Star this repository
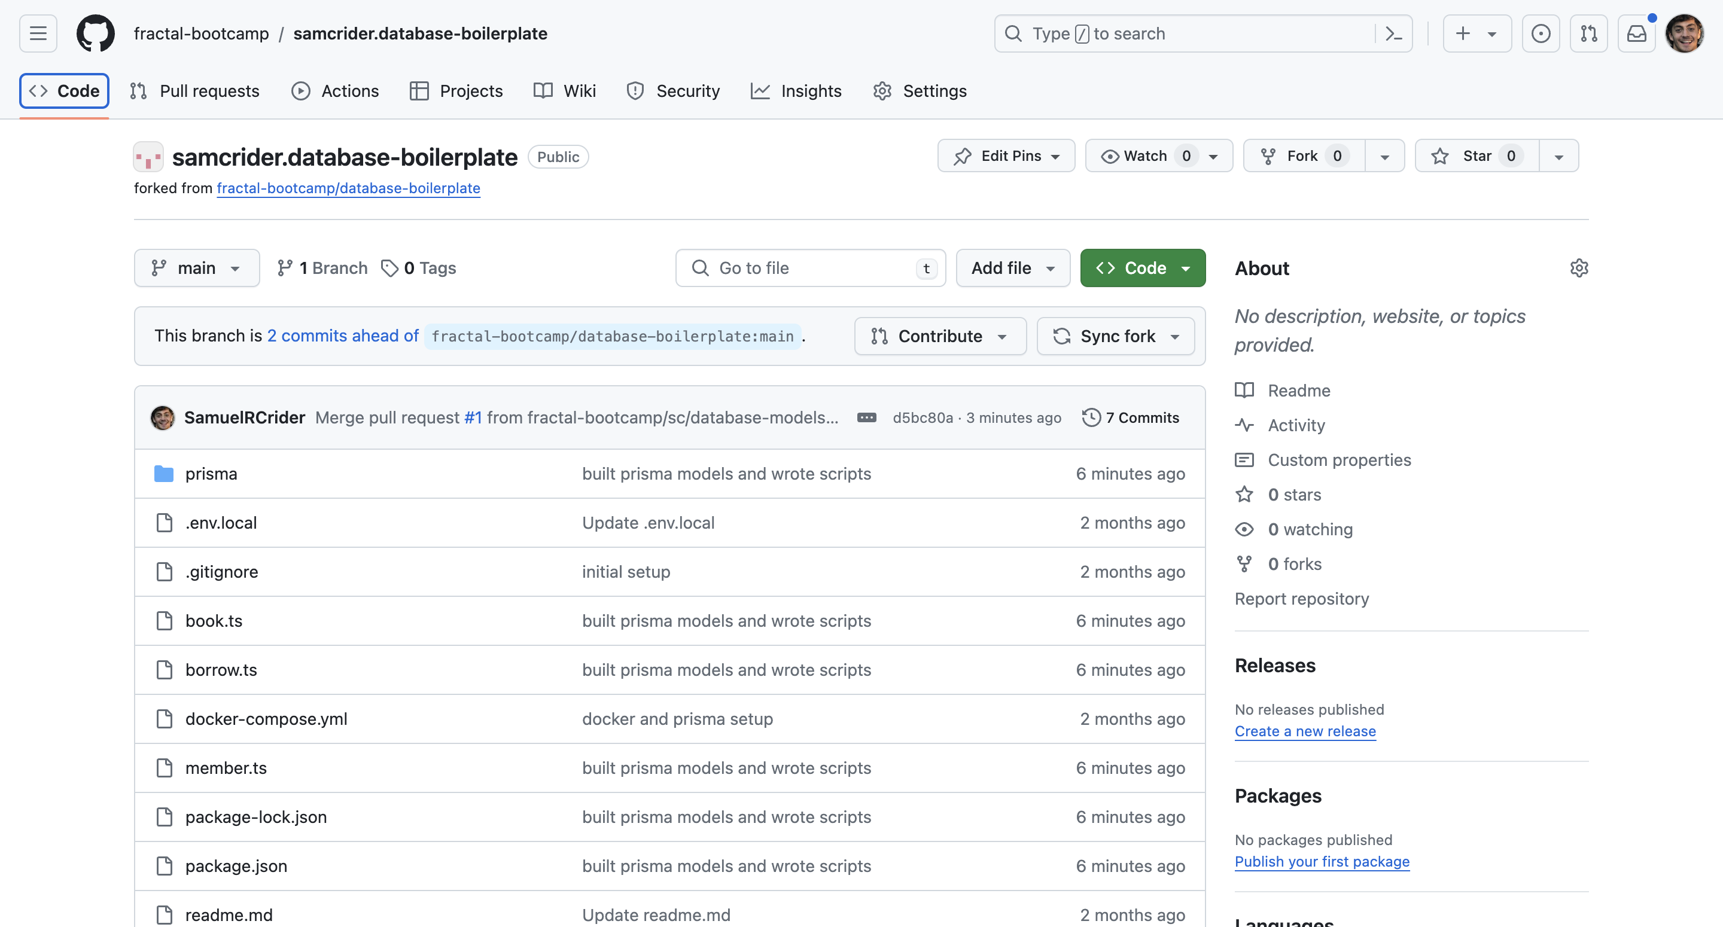Screen dimensions: 1723x927 click(1477, 156)
